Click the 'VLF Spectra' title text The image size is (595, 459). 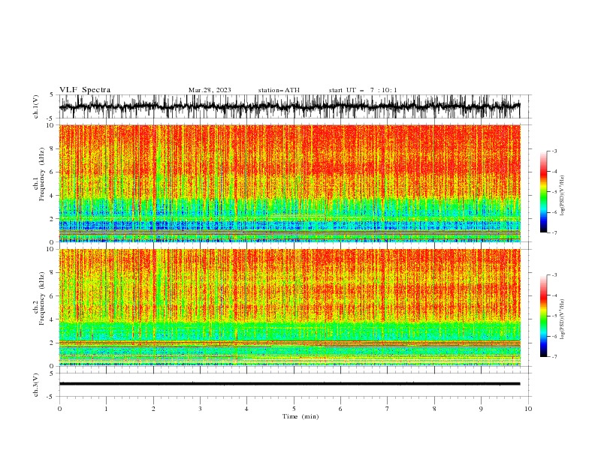85,90
